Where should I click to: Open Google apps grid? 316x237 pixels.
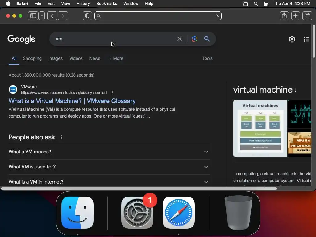tap(306, 39)
